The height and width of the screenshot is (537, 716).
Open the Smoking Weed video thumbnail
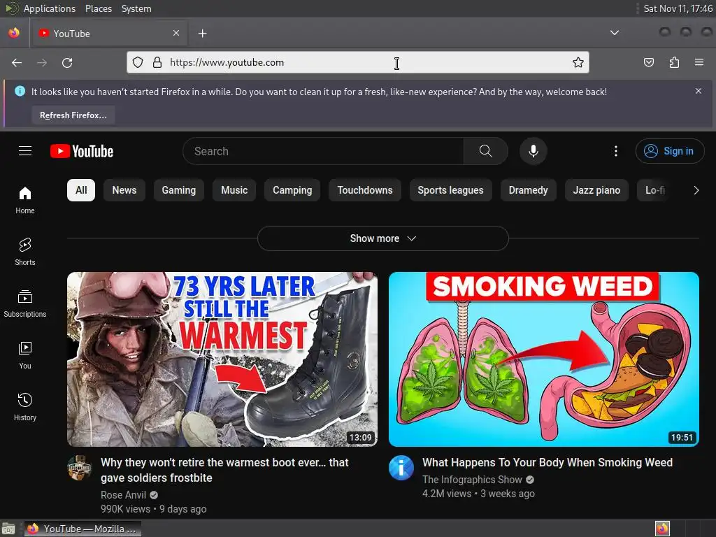544,359
